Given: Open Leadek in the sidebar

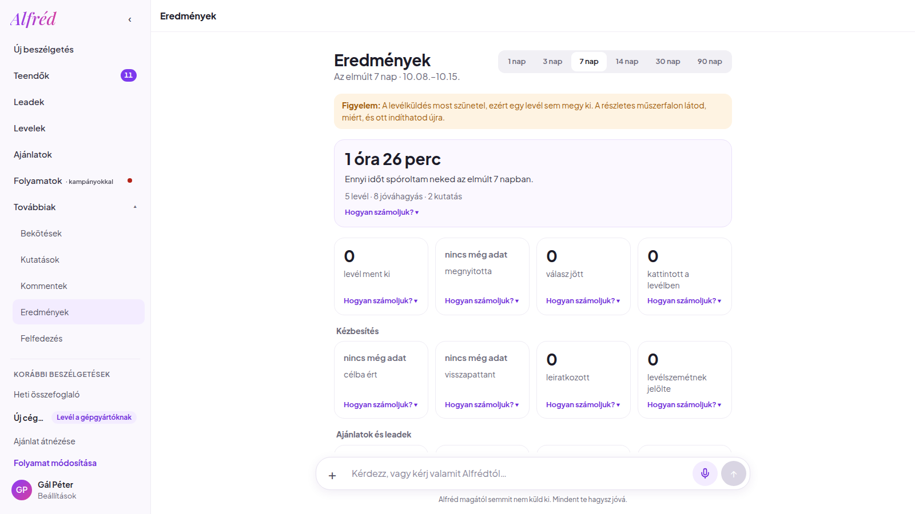Looking at the screenshot, I should pyautogui.click(x=75, y=102).
